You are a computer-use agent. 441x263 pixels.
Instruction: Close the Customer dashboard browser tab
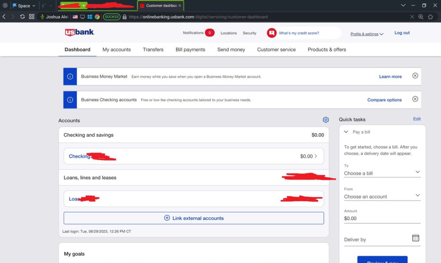(x=180, y=6)
